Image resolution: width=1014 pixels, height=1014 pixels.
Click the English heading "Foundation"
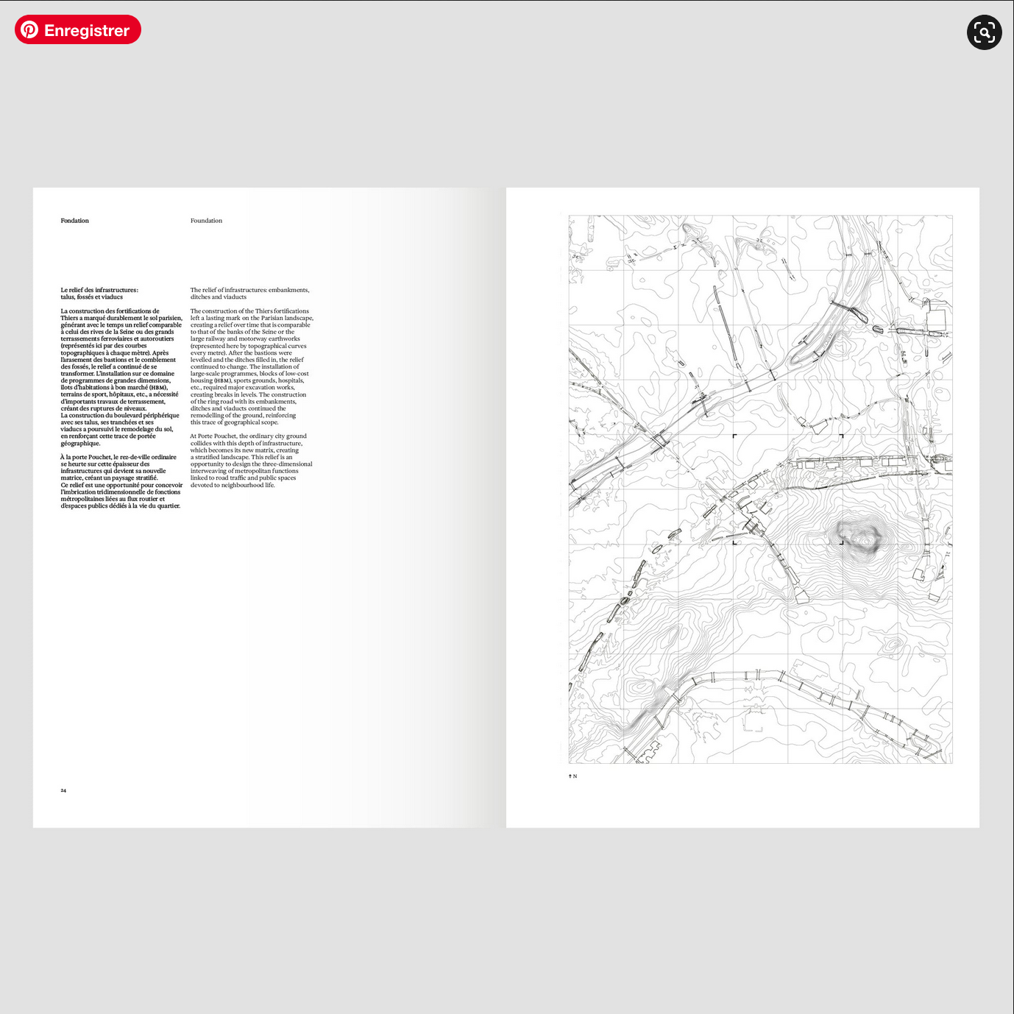206,221
